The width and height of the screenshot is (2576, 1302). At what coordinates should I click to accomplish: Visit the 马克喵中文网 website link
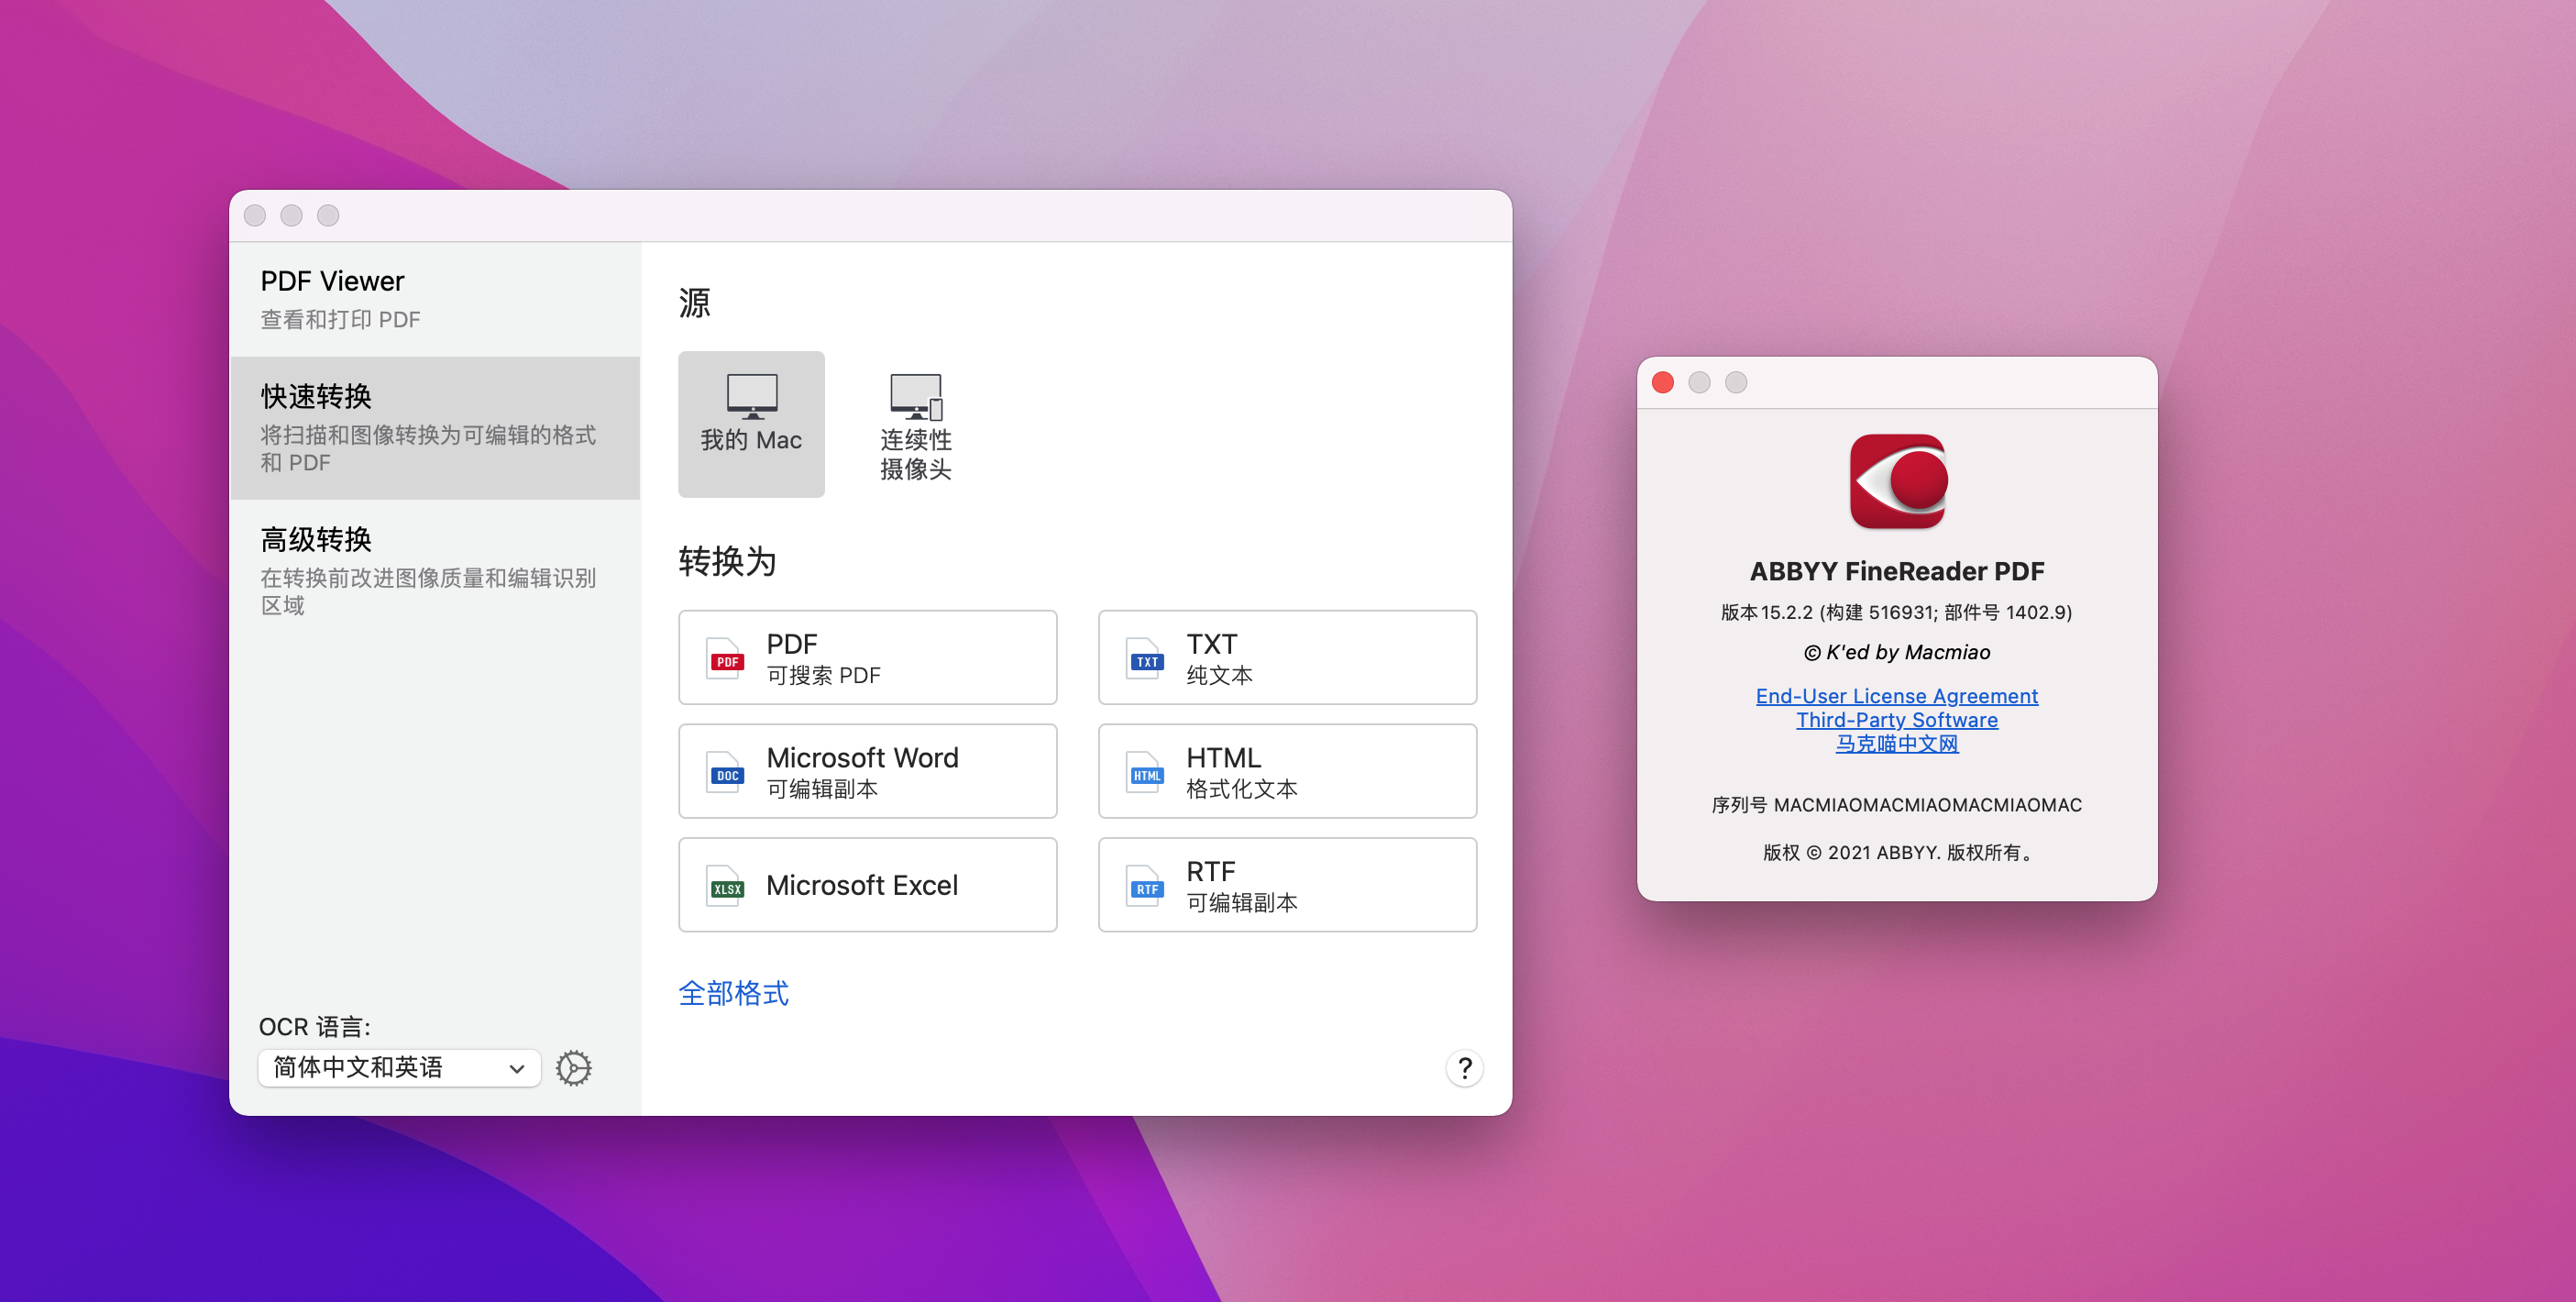tap(1896, 744)
